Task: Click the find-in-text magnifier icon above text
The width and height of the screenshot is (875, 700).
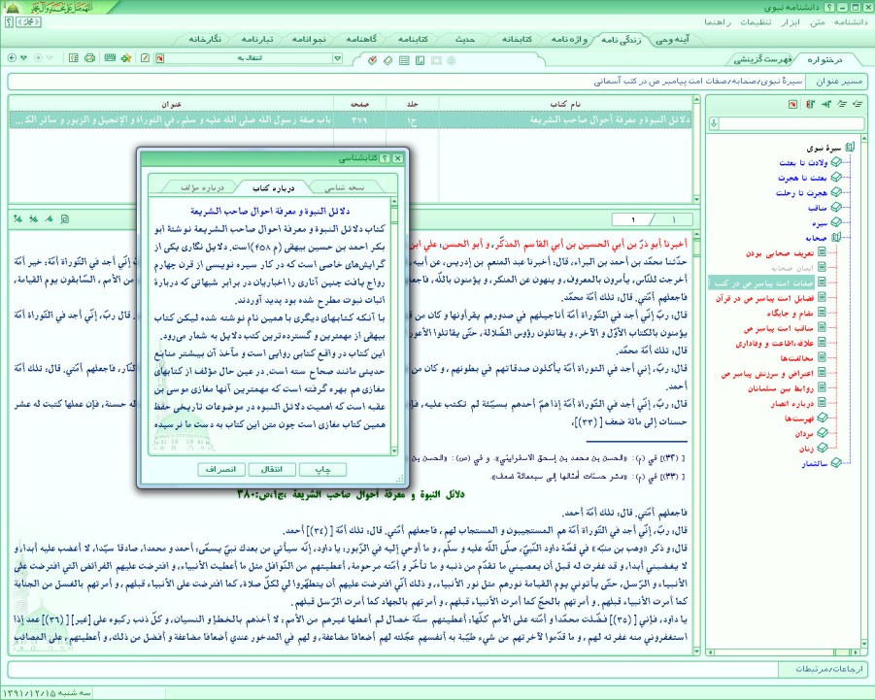Action: [65, 219]
